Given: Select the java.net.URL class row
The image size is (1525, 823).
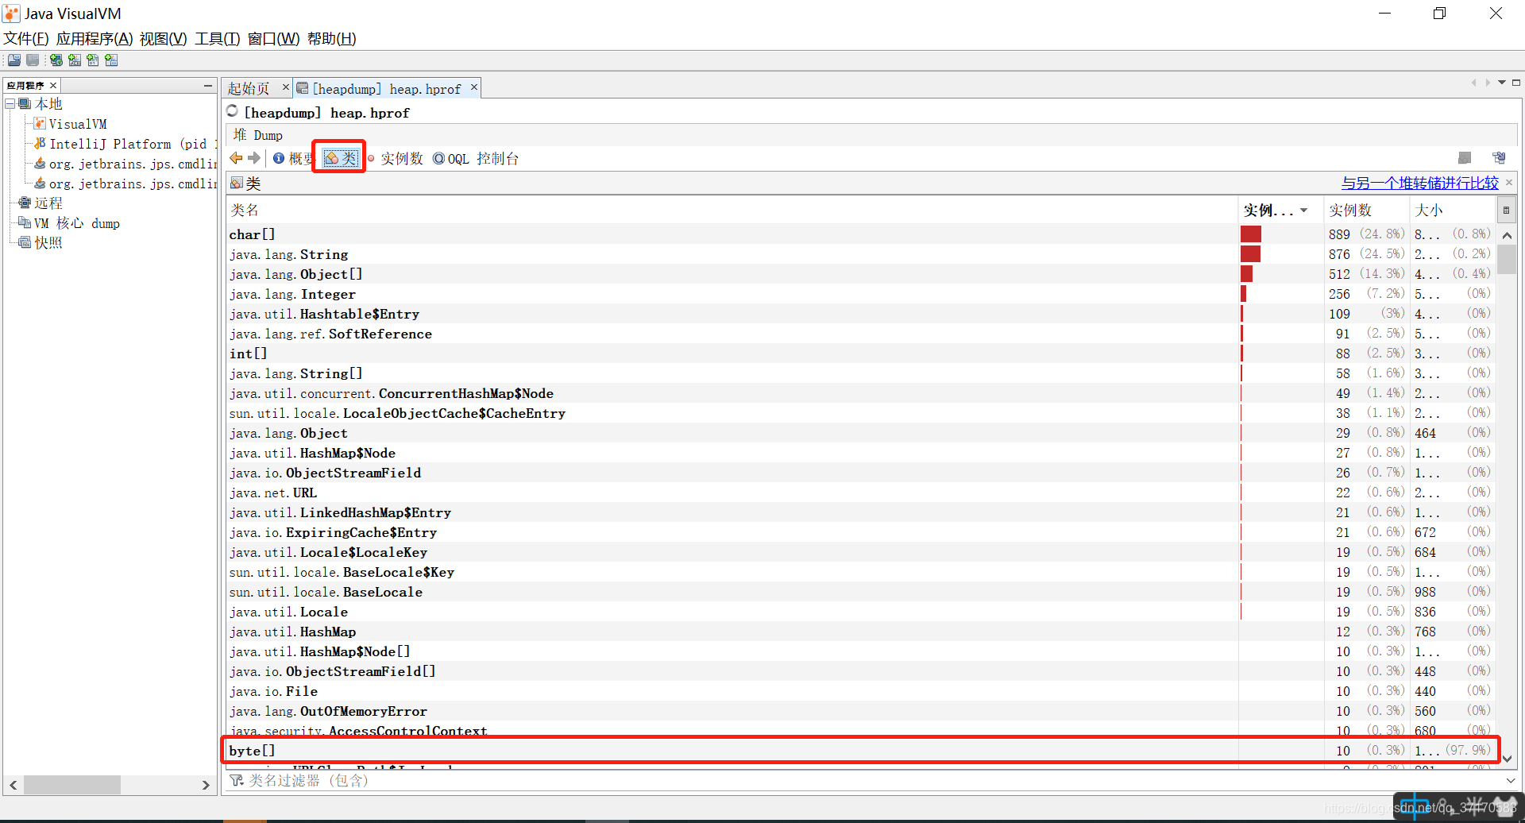Looking at the screenshot, I should [862, 493].
